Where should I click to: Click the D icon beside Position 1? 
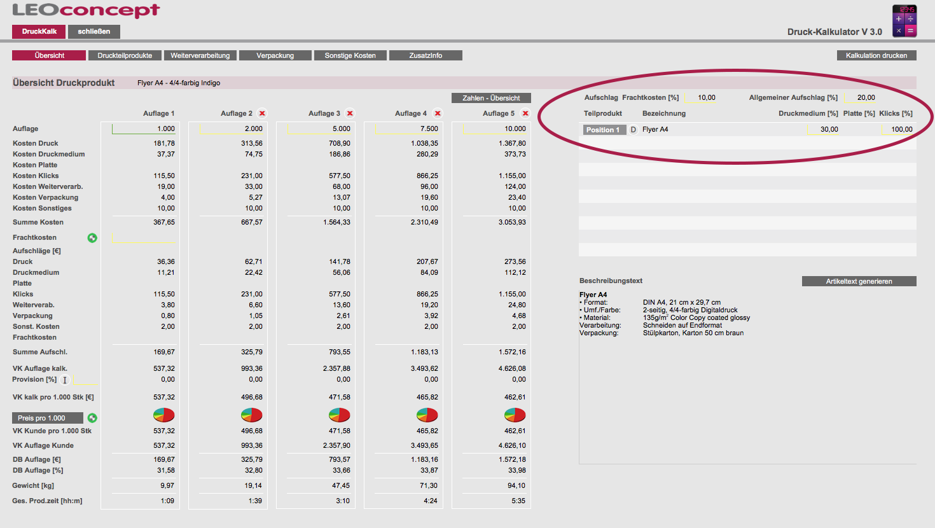[x=633, y=130]
